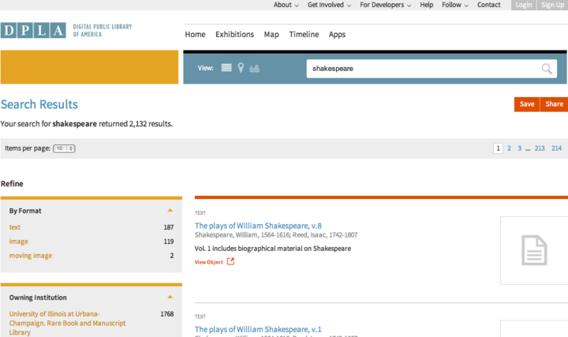Open the Get Involved dropdown menu

329,5
